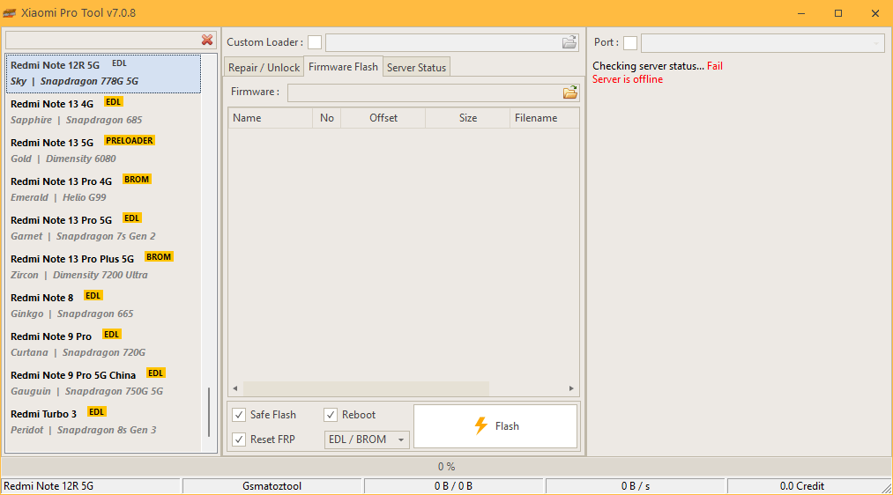The width and height of the screenshot is (893, 495).
Task: Click the device search input field
Action: pos(101,41)
